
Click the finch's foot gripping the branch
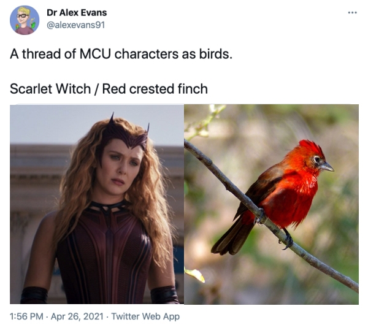(x=260, y=217)
